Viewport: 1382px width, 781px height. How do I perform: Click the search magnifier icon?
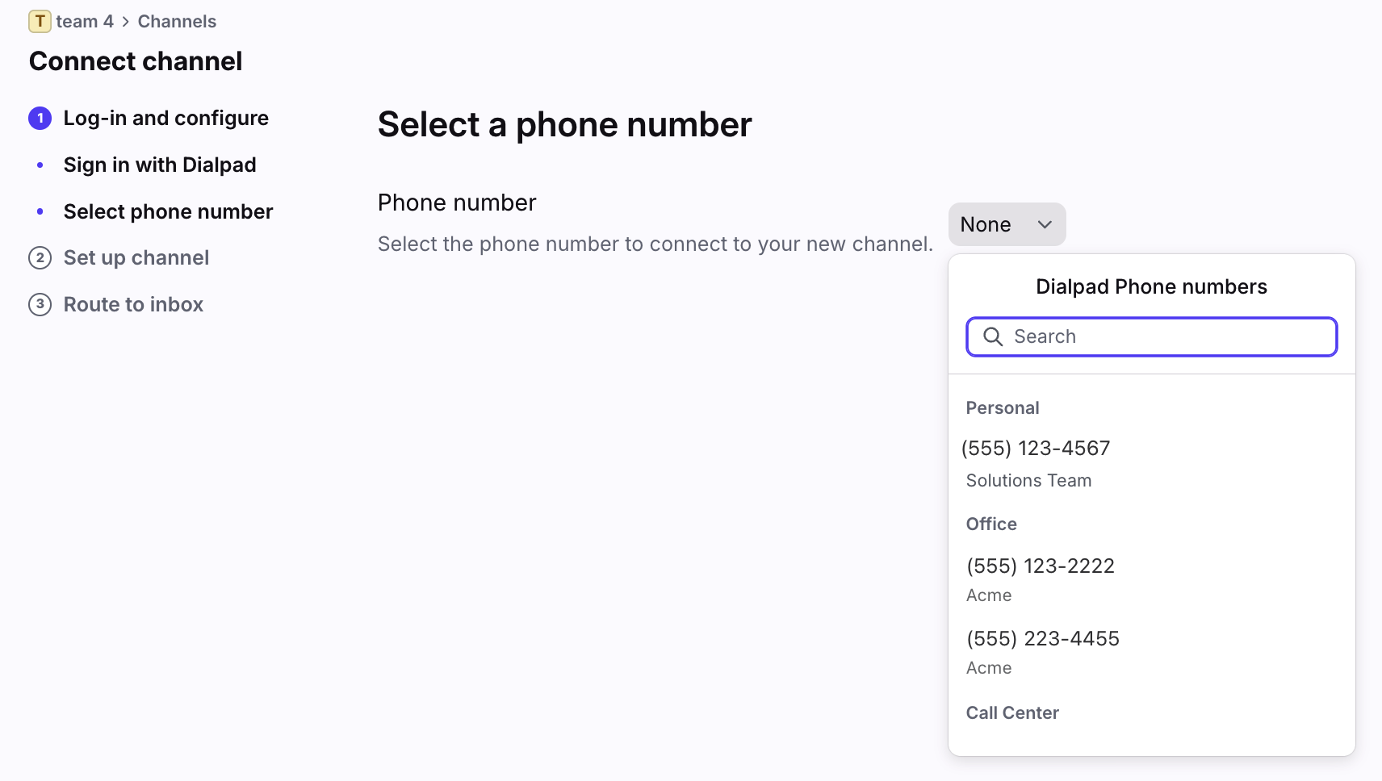(x=993, y=336)
